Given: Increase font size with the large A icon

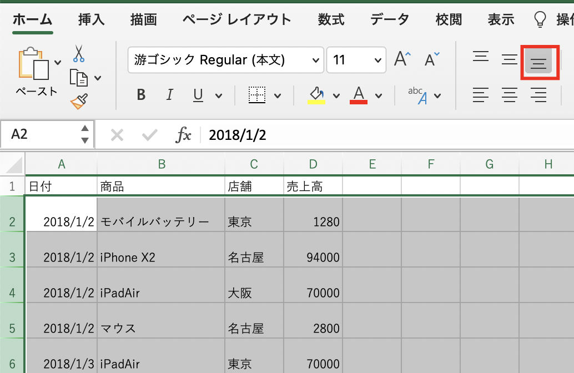Looking at the screenshot, I should (x=402, y=59).
